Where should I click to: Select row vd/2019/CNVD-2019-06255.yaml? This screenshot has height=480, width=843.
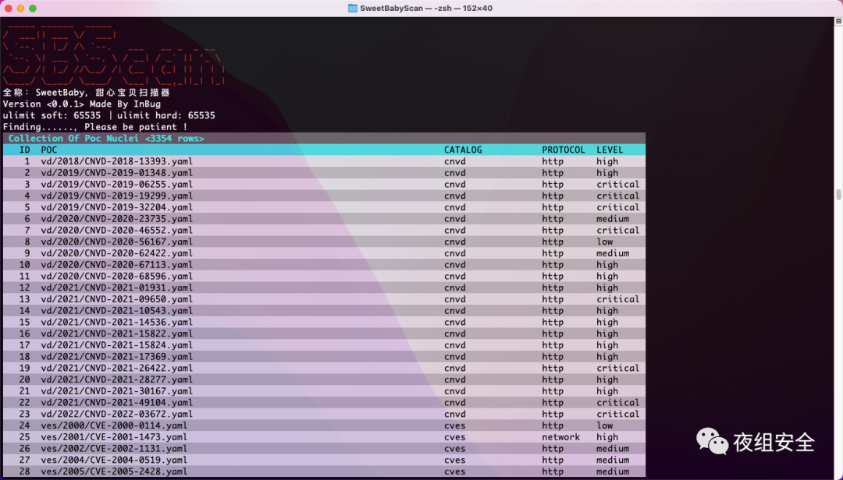(324, 184)
